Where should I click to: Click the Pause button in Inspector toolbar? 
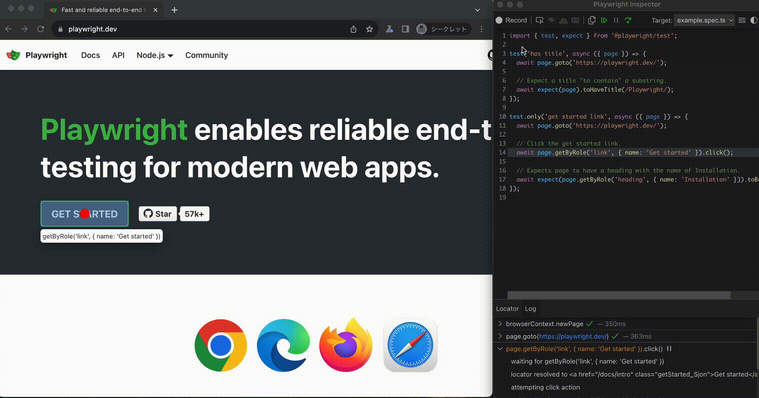(616, 20)
